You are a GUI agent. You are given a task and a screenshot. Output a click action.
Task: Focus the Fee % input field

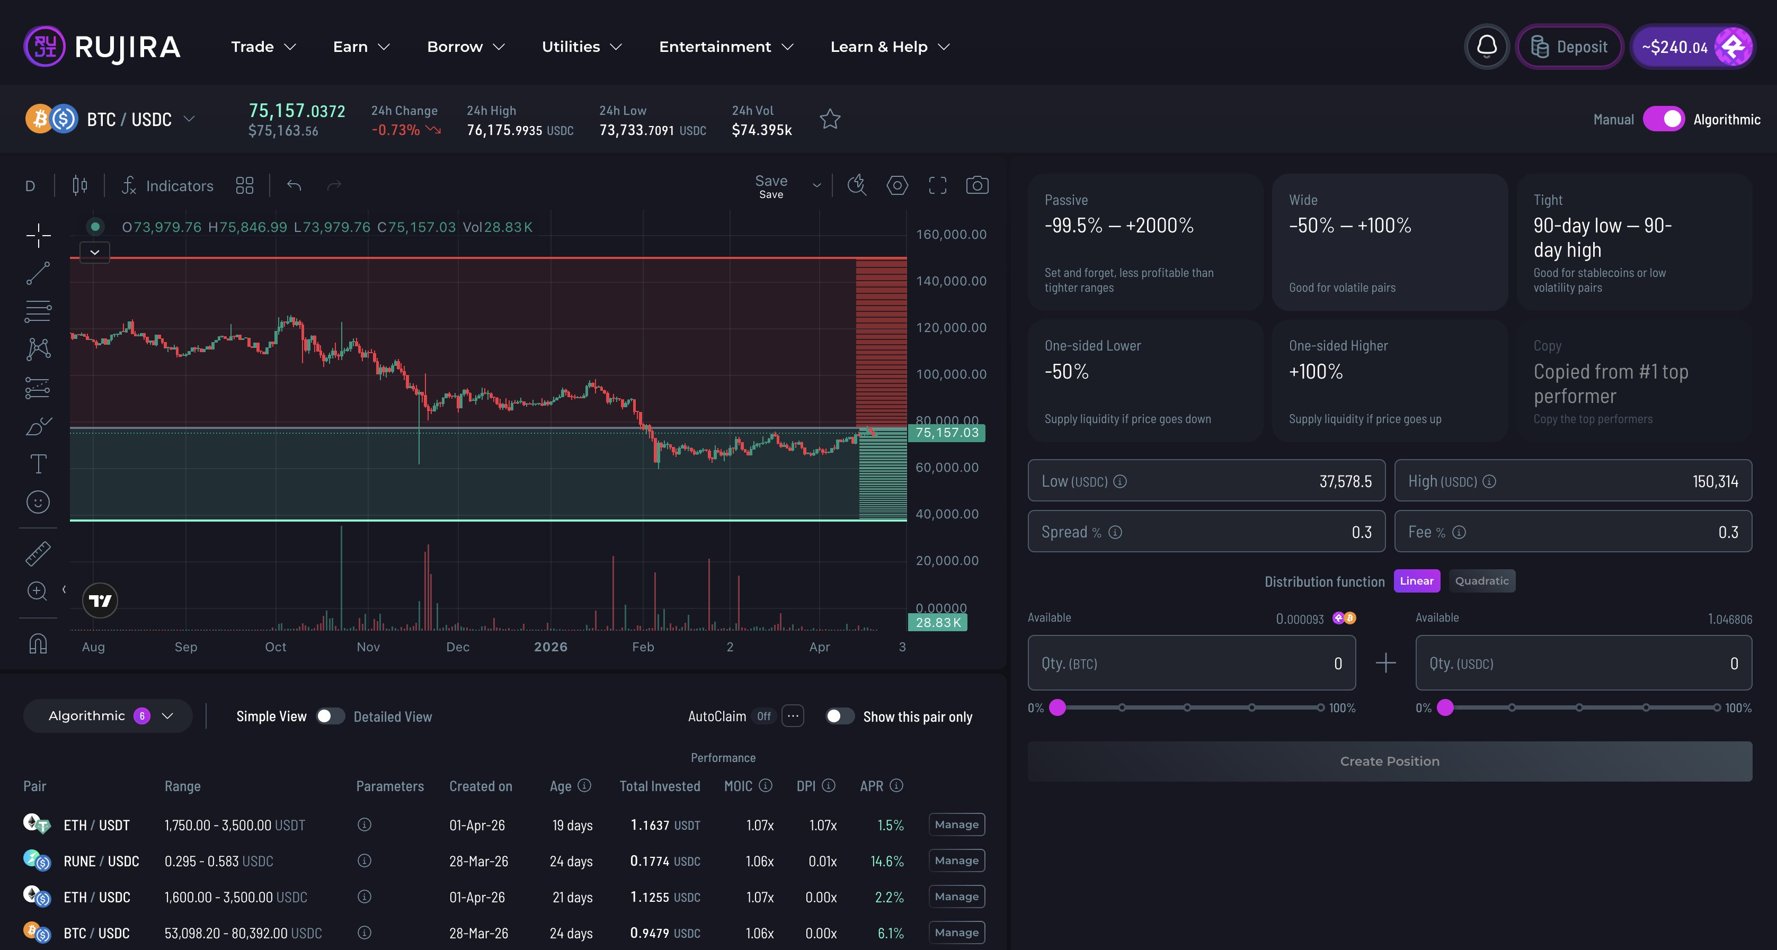(x=1573, y=532)
